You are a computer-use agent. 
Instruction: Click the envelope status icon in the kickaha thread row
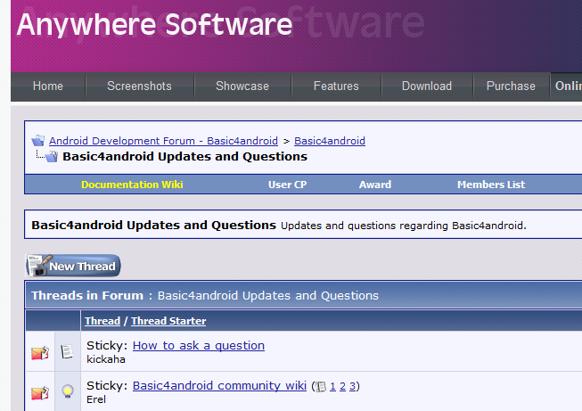click(x=40, y=353)
